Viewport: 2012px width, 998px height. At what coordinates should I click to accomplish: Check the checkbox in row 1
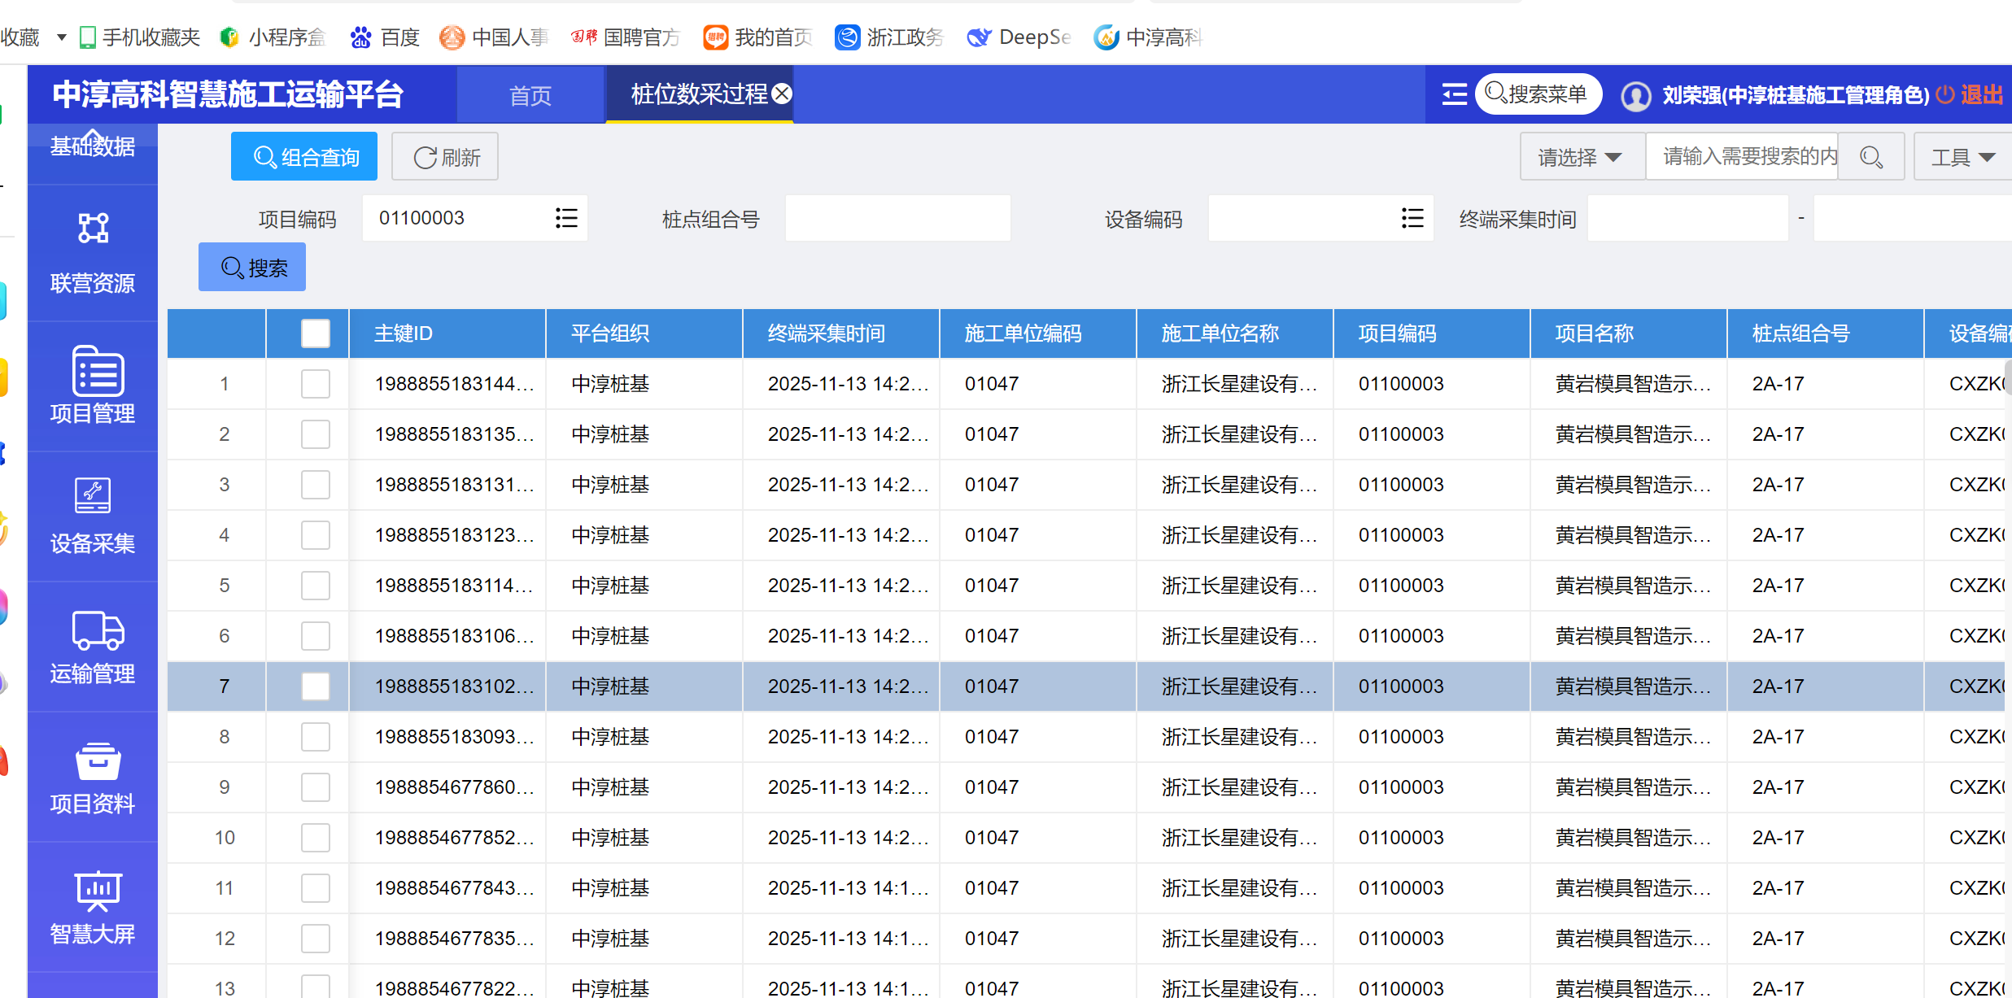click(x=315, y=384)
